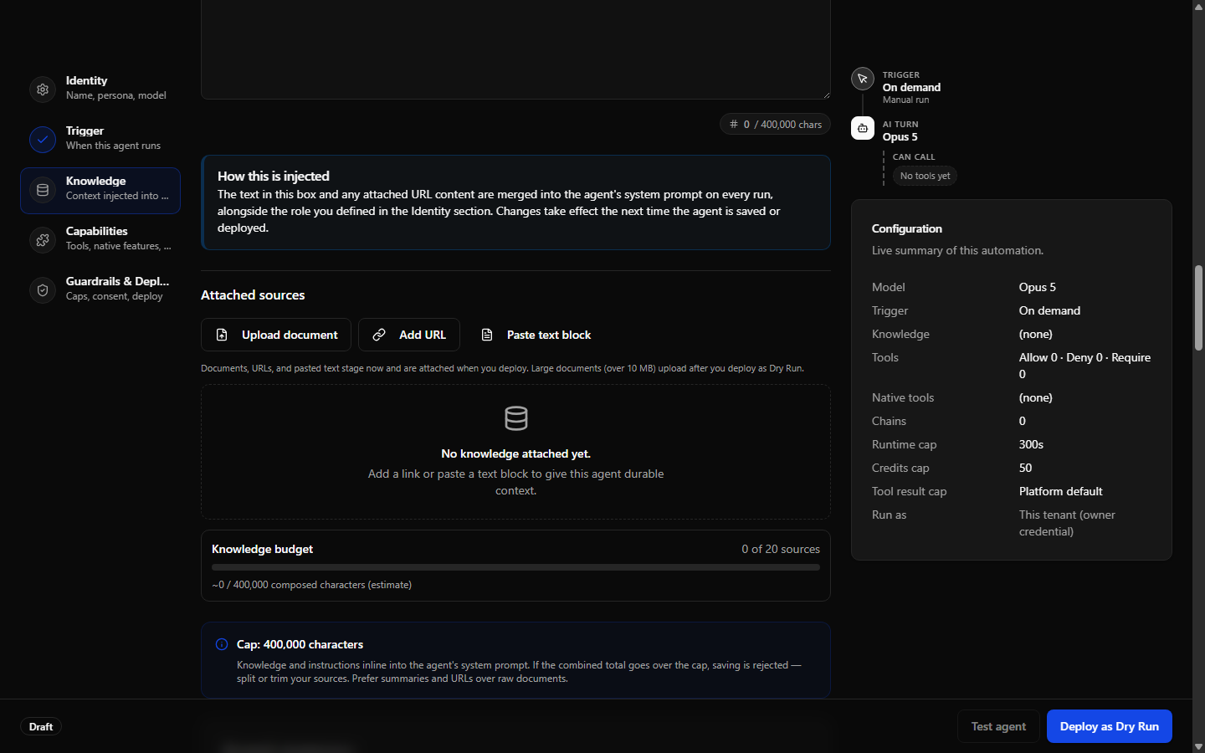Click the hash icon in character counter

click(734, 124)
